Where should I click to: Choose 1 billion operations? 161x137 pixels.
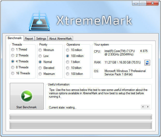(73, 62)
